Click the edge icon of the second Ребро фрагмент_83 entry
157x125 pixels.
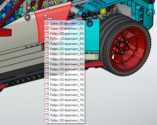coord(47,39)
